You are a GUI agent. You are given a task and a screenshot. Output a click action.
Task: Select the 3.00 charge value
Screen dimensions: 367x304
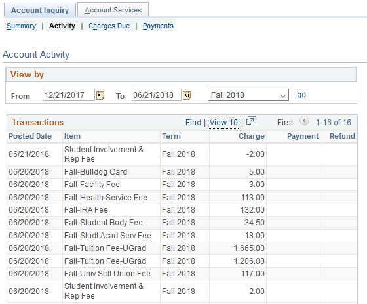256,185
